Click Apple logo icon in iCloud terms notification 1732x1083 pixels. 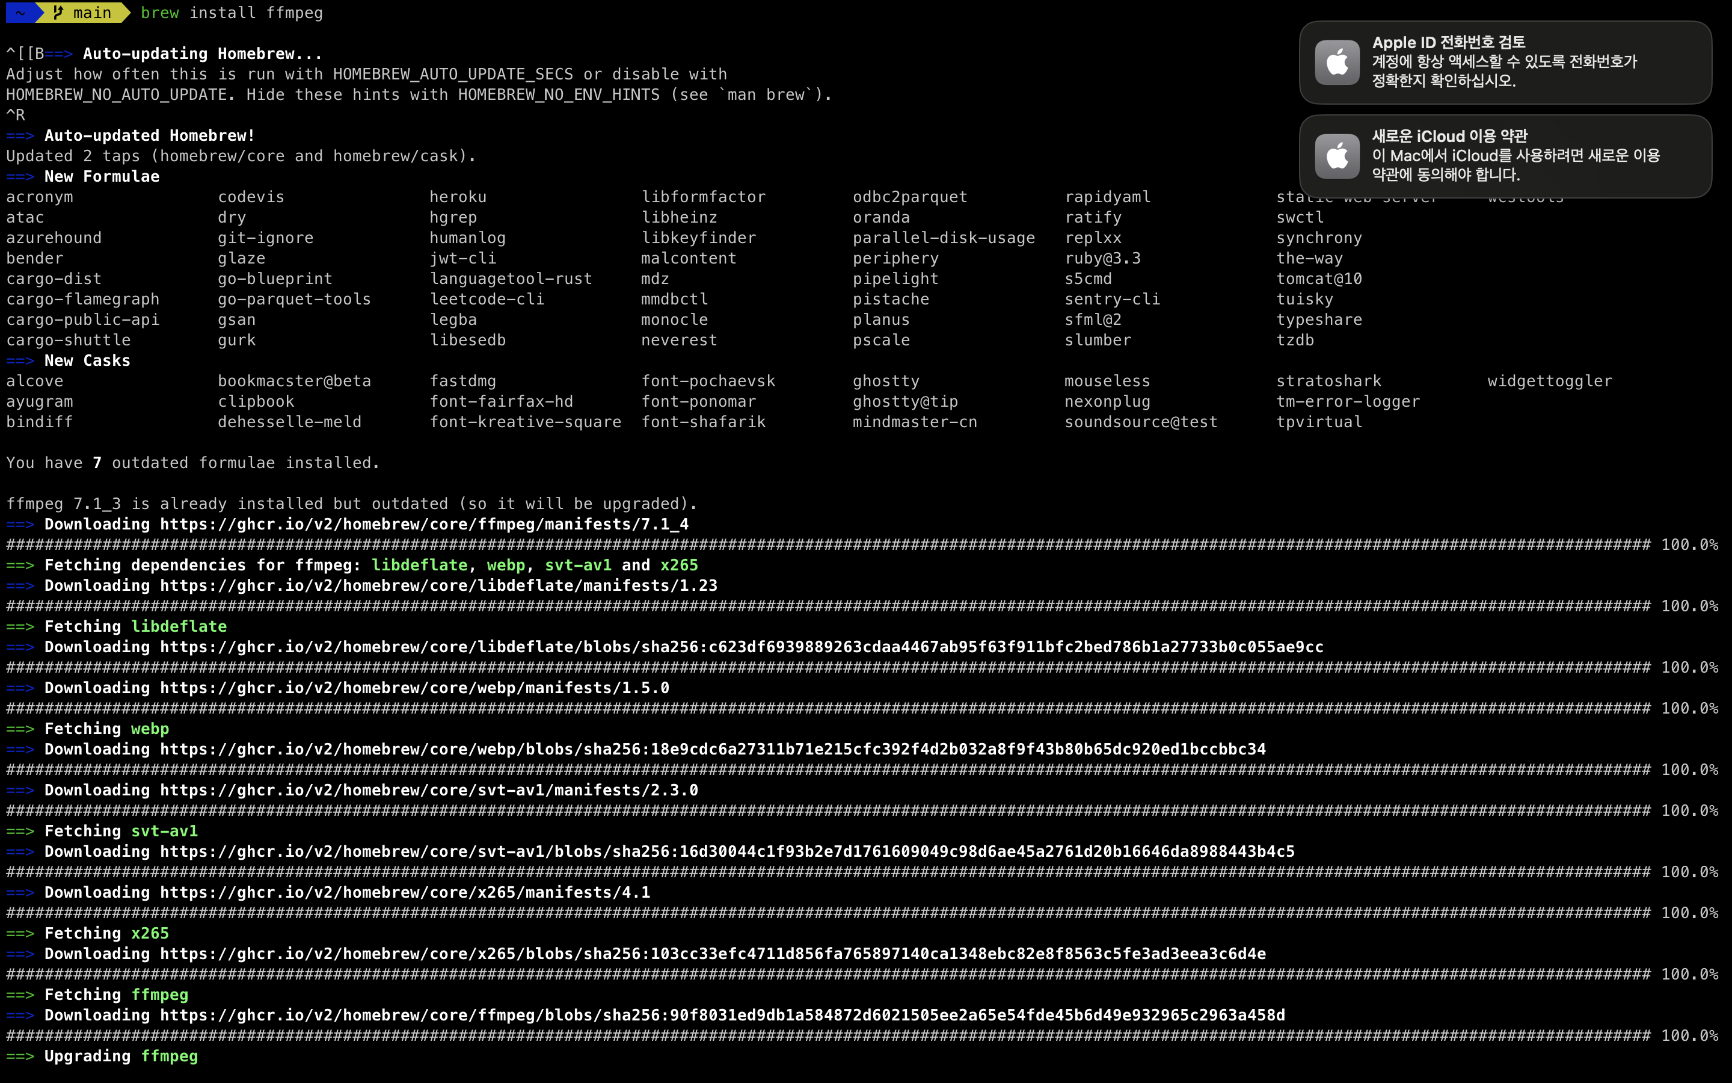click(1337, 156)
